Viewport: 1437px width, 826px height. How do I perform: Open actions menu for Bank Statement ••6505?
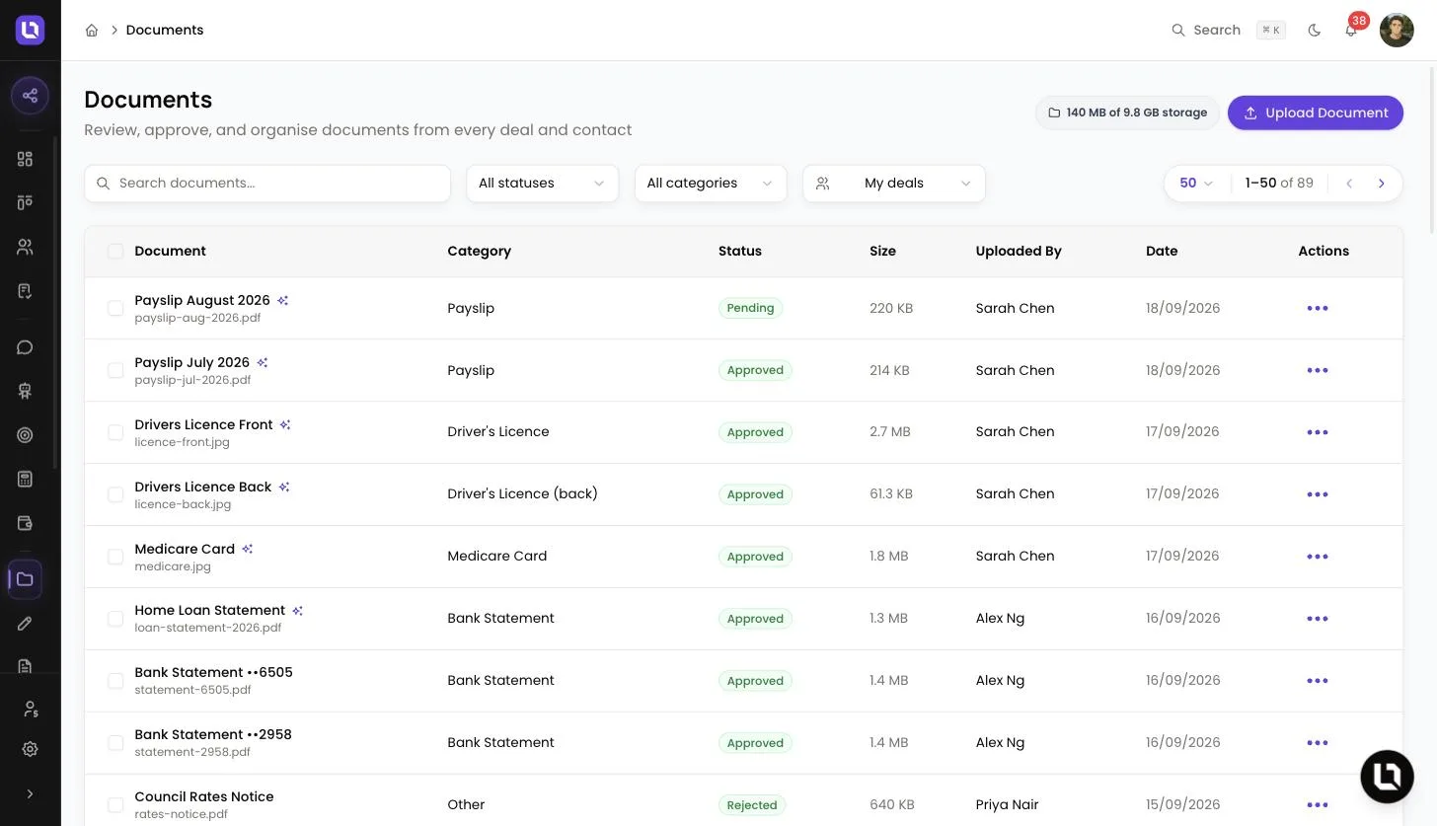click(1318, 681)
